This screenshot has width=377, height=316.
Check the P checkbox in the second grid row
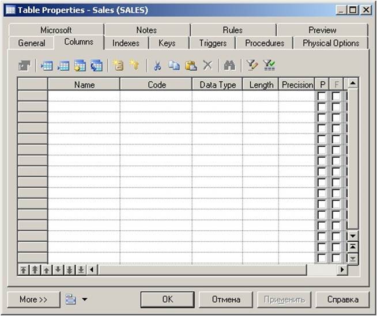pos(322,107)
